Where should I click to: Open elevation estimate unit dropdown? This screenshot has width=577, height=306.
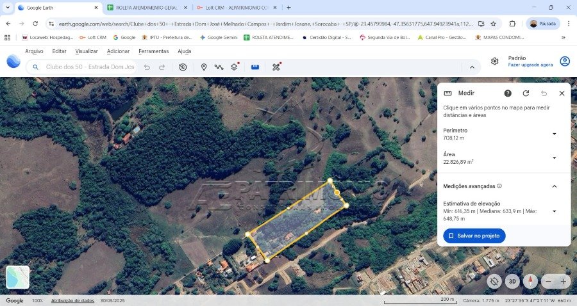pos(554,211)
